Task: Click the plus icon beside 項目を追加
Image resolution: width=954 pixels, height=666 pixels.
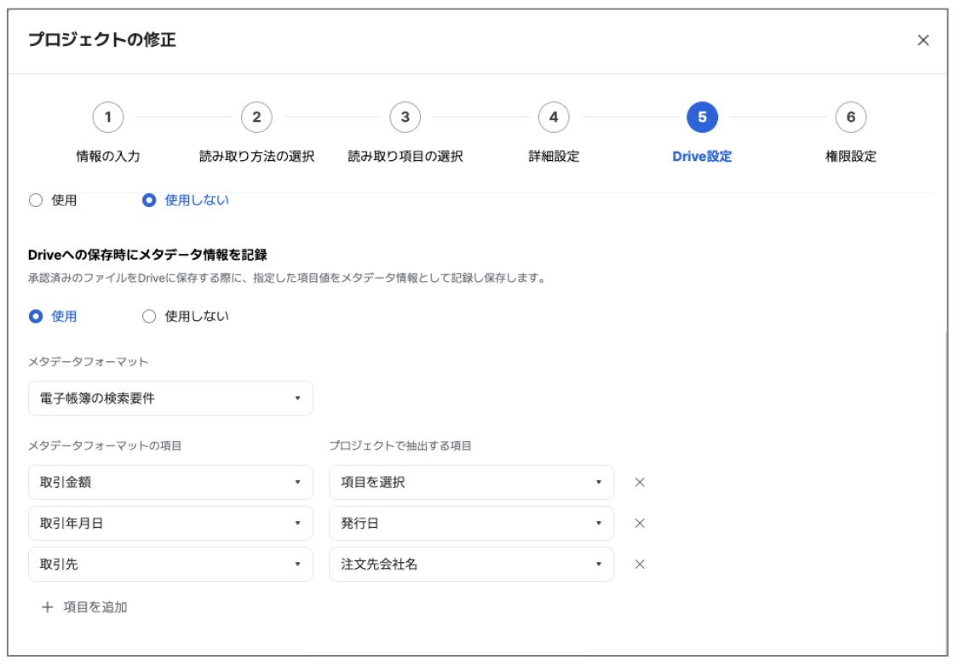Action: (x=47, y=607)
